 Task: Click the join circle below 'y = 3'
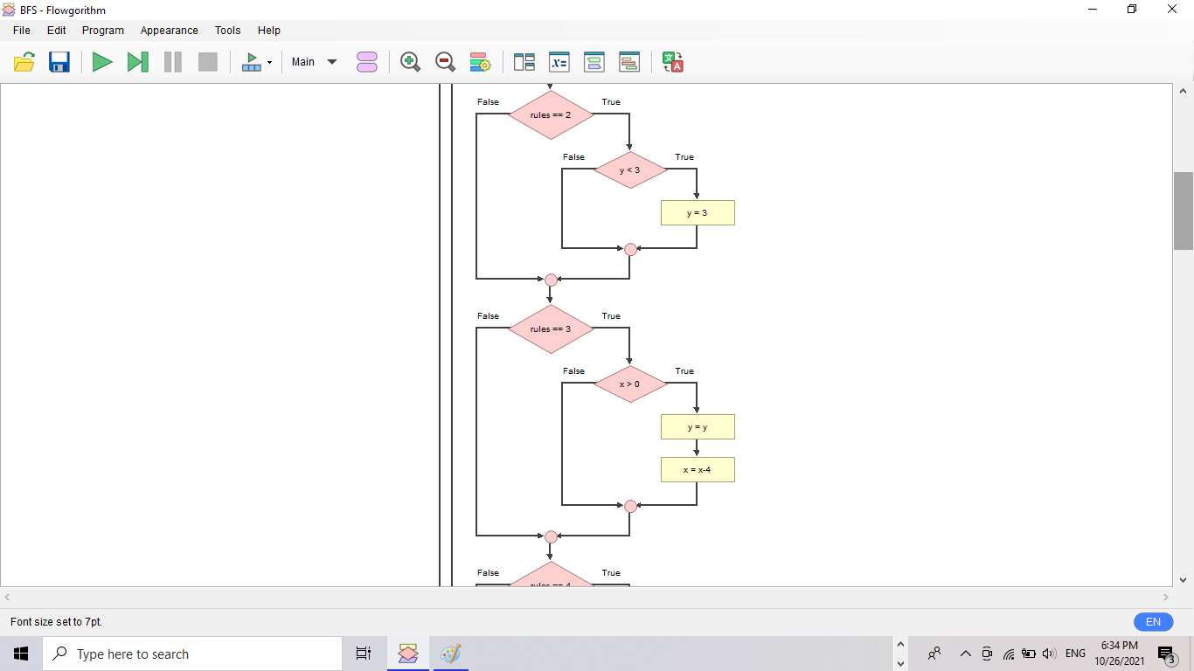pyautogui.click(x=630, y=249)
